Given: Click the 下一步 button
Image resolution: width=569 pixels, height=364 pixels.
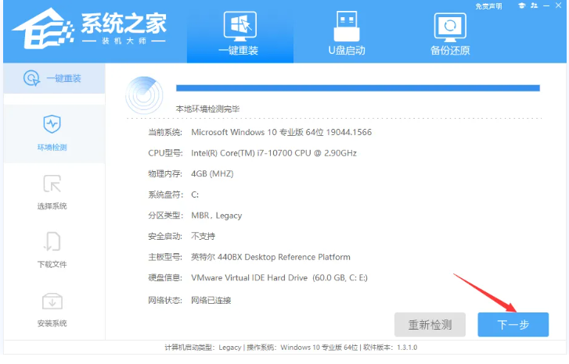Looking at the screenshot, I should pos(513,324).
